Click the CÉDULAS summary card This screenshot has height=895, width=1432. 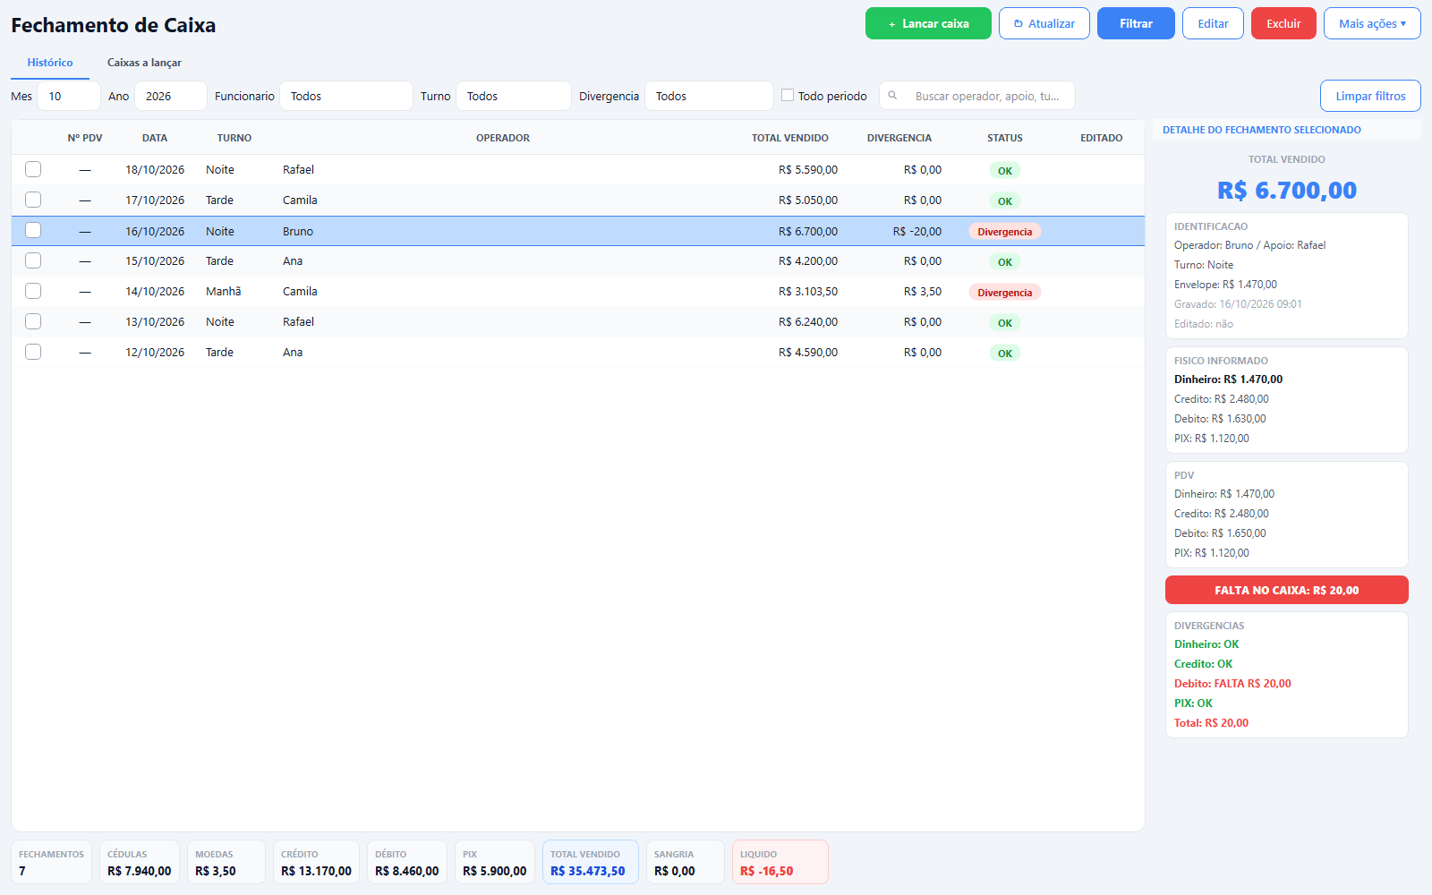coord(140,862)
